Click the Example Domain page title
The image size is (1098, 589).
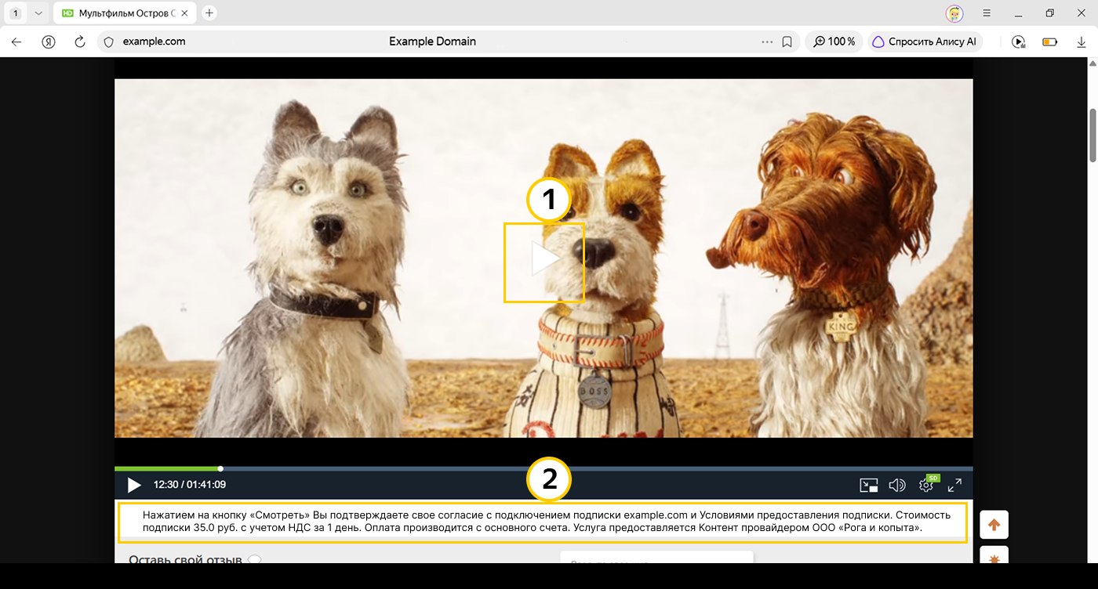(432, 42)
